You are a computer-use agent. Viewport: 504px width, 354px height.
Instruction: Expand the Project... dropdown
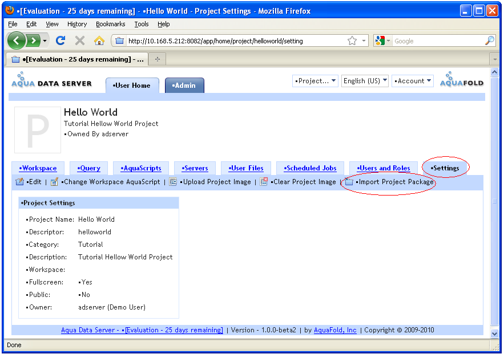pyautogui.click(x=315, y=81)
